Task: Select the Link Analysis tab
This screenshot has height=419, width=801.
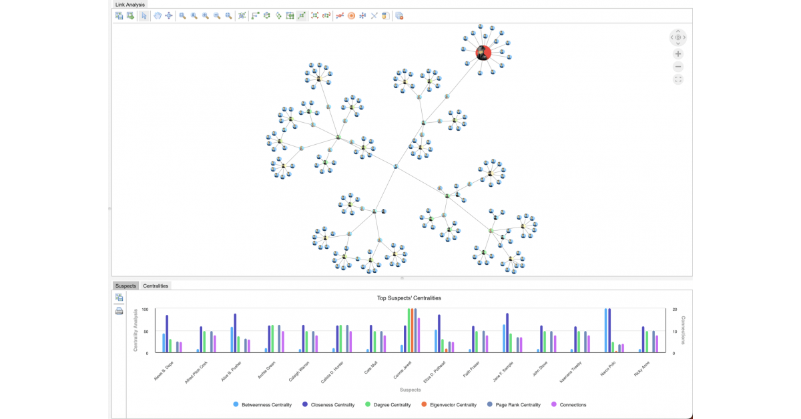Action: pyautogui.click(x=130, y=5)
